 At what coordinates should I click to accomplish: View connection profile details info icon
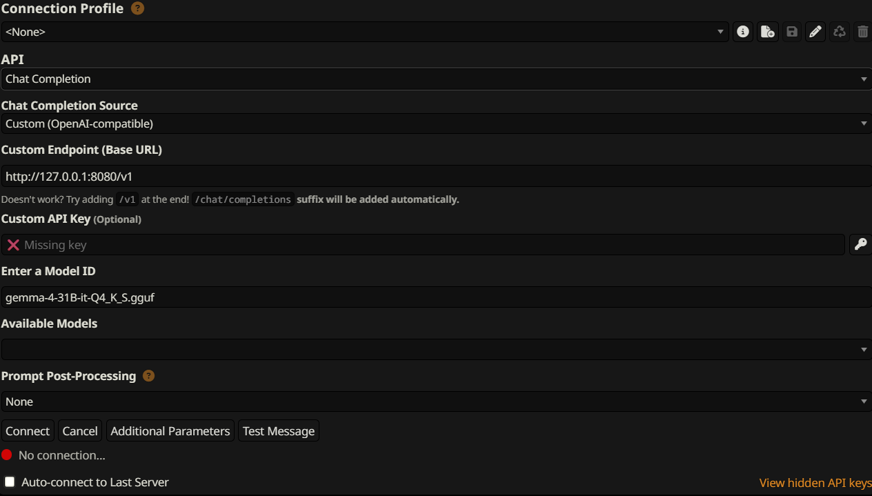click(743, 32)
